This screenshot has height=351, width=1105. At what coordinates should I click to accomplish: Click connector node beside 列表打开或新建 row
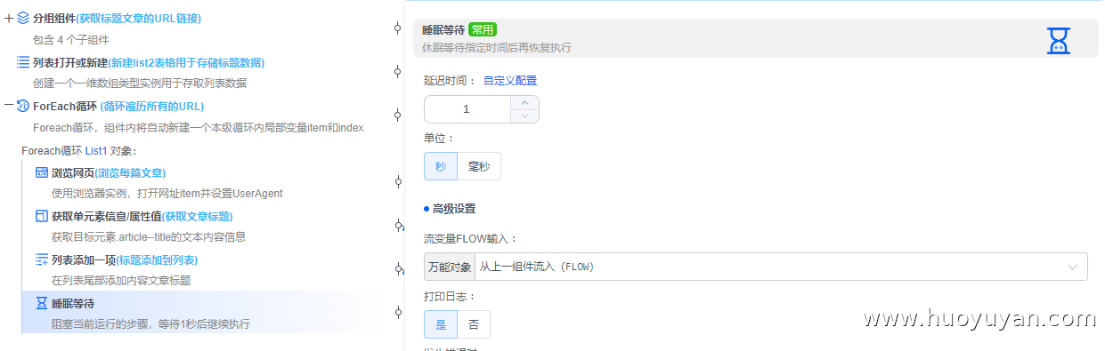click(398, 71)
